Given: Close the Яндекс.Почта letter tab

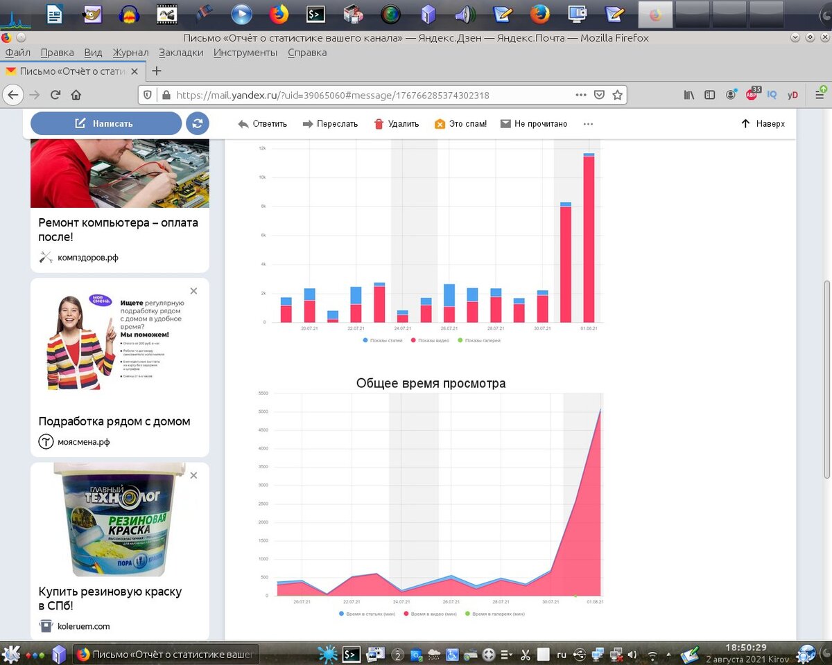Looking at the screenshot, I should point(135,71).
